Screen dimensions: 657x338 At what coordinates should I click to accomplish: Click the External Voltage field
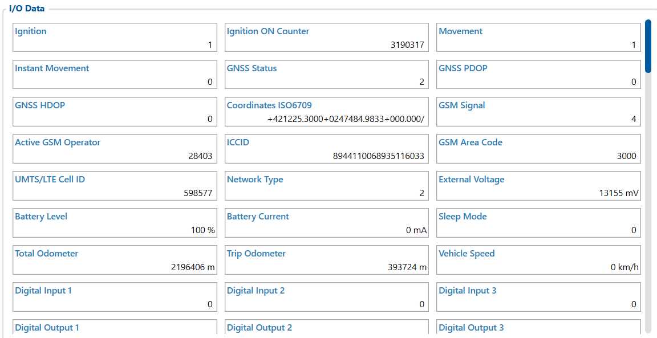[x=538, y=186]
